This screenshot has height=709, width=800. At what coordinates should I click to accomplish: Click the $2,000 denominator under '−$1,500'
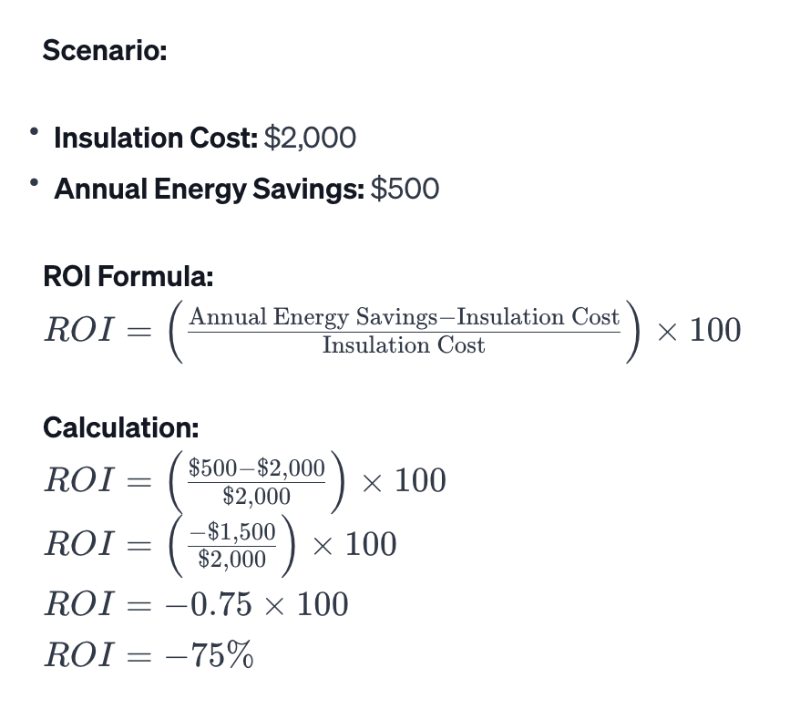(x=231, y=559)
